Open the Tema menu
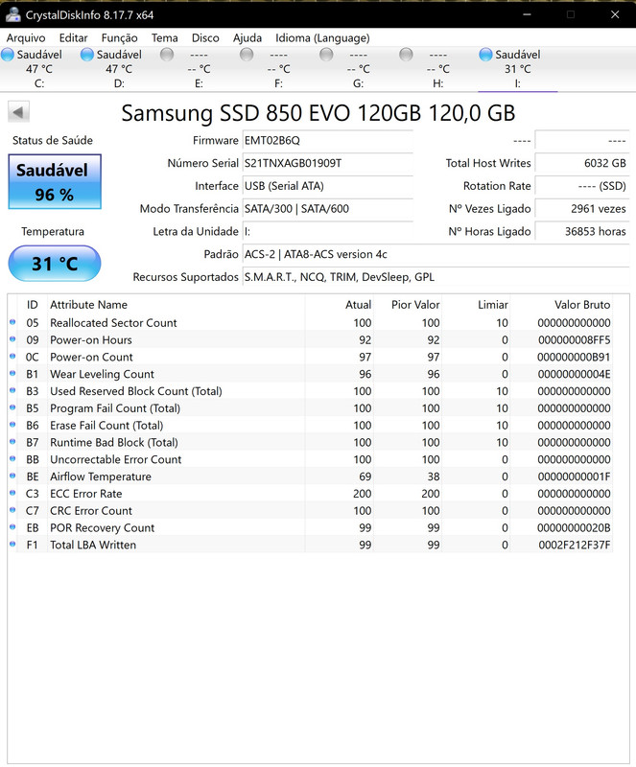636x767 pixels. click(x=164, y=37)
